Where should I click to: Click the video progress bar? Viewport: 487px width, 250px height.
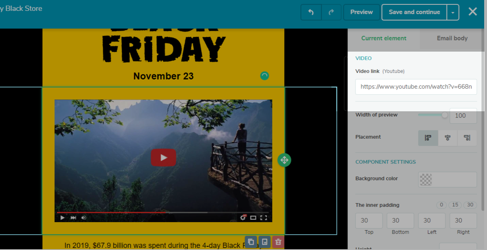point(163,212)
